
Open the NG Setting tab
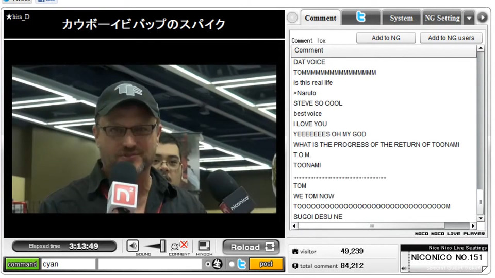(442, 18)
